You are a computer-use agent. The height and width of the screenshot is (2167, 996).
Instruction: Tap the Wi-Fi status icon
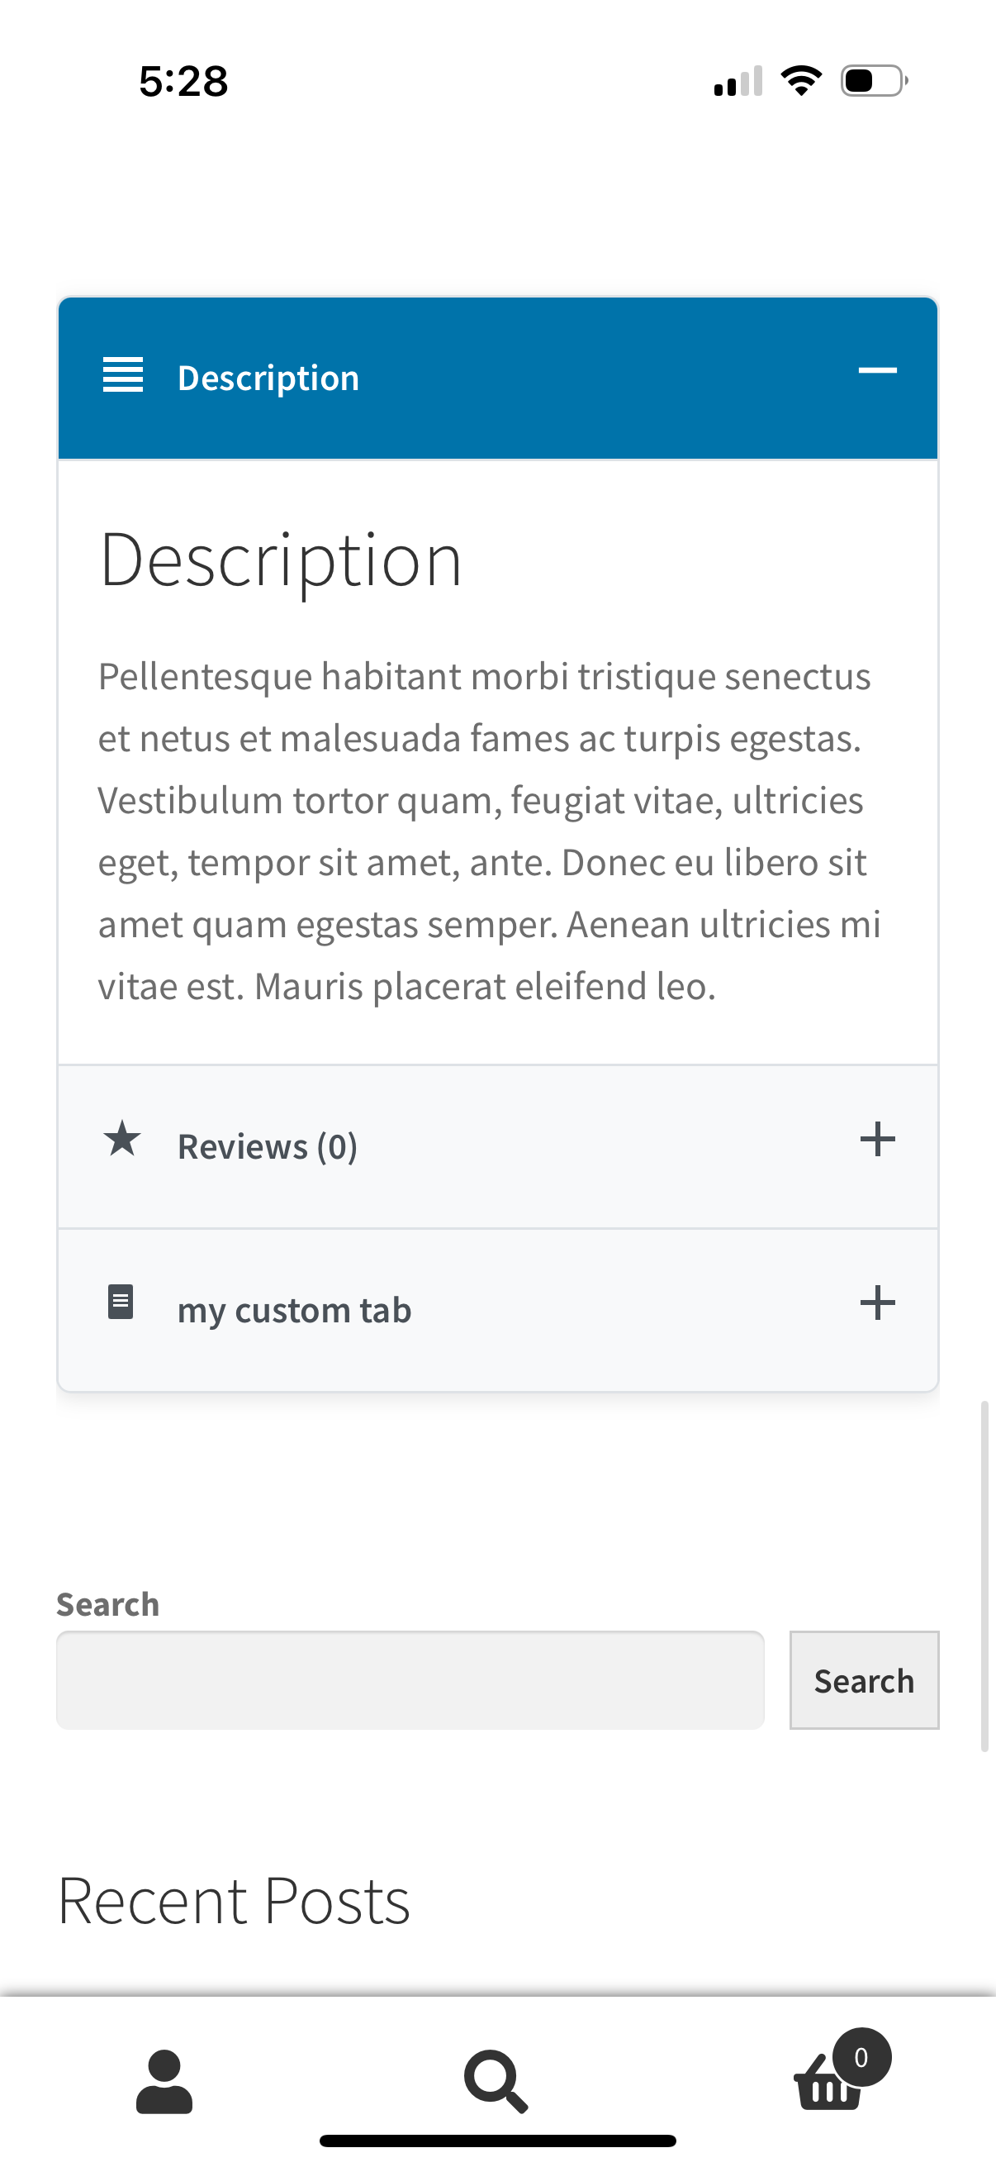point(802,81)
